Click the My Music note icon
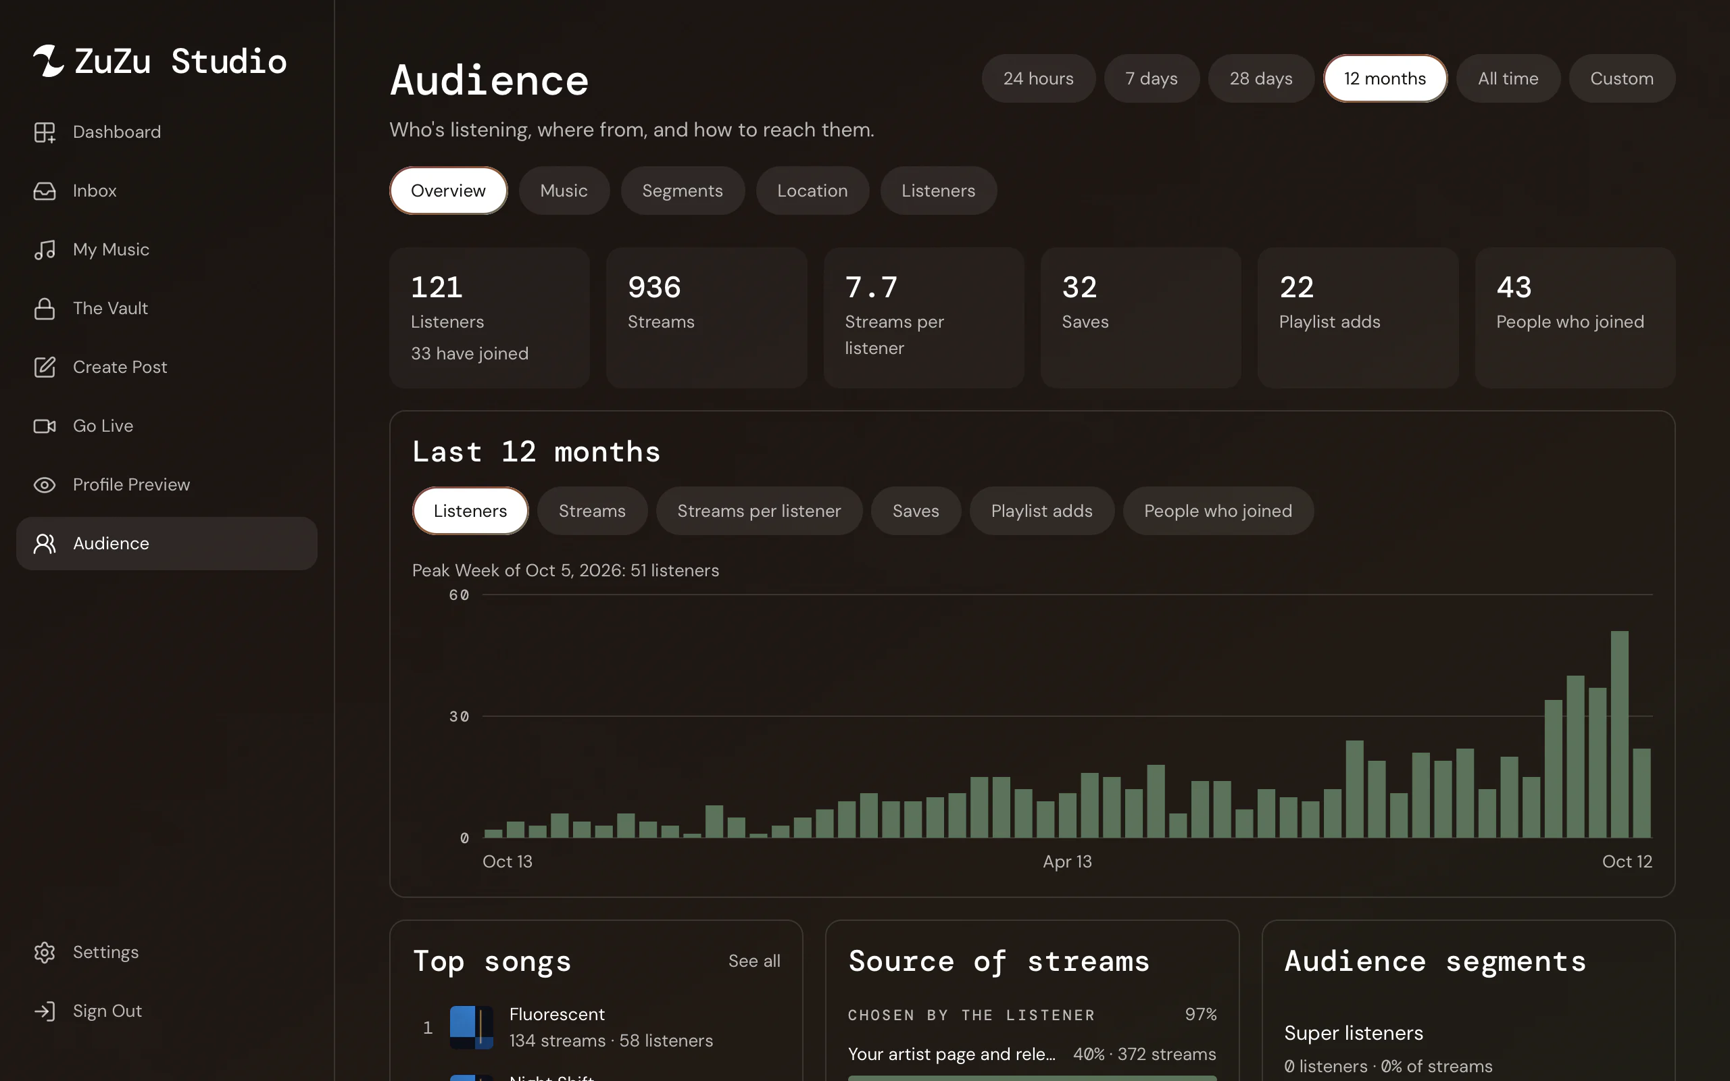 (45, 249)
